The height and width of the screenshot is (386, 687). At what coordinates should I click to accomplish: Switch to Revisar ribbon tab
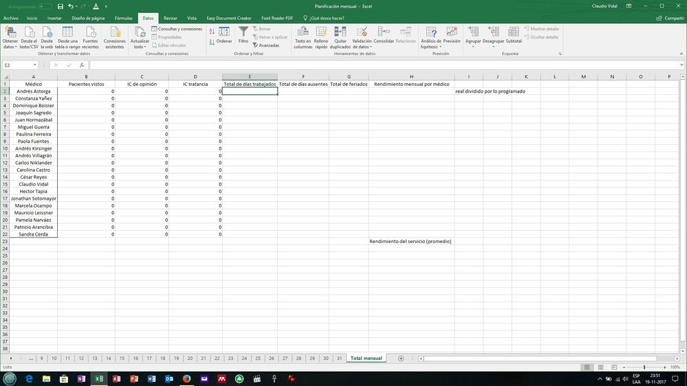171,19
